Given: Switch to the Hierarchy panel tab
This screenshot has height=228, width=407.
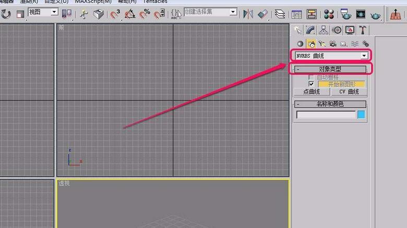Looking at the screenshot, I should tap(324, 30).
